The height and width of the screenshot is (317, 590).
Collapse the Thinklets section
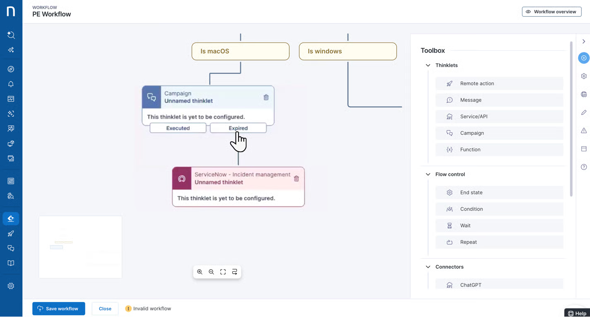coord(428,65)
